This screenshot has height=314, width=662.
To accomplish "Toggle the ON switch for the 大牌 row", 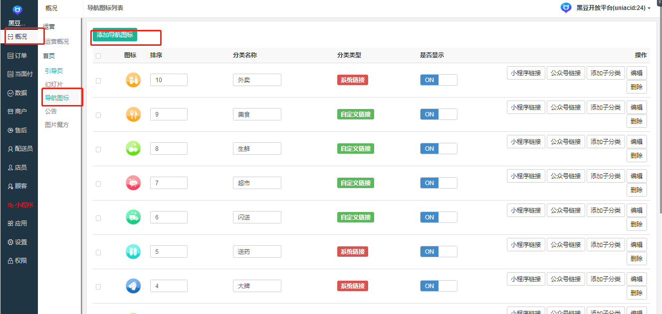I will pyautogui.click(x=439, y=286).
